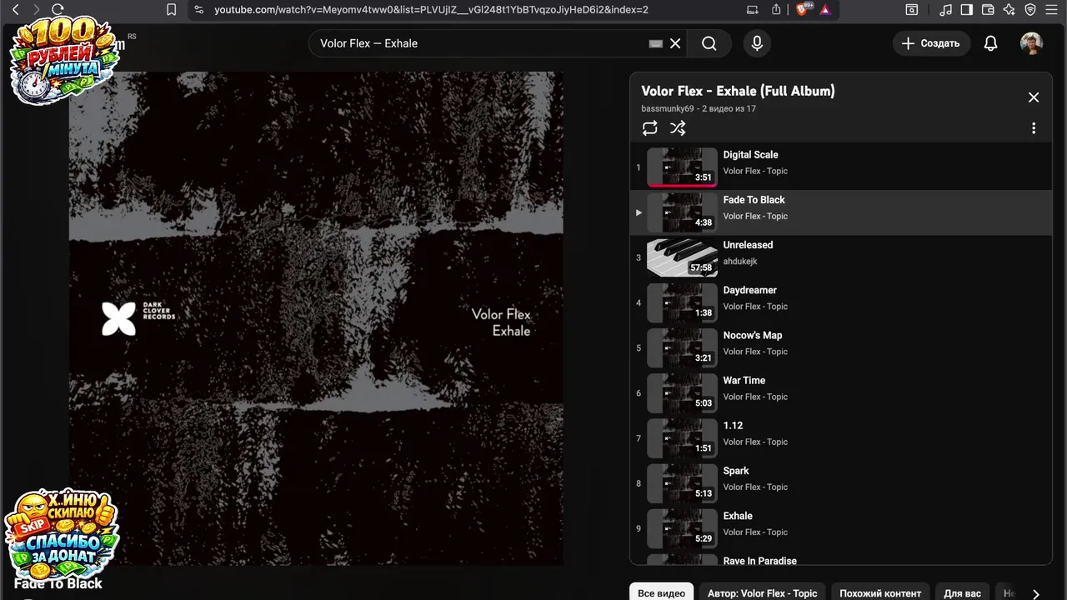Clear the search query with X
Image resolution: width=1067 pixels, height=600 pixels.
tap(675, 43)
